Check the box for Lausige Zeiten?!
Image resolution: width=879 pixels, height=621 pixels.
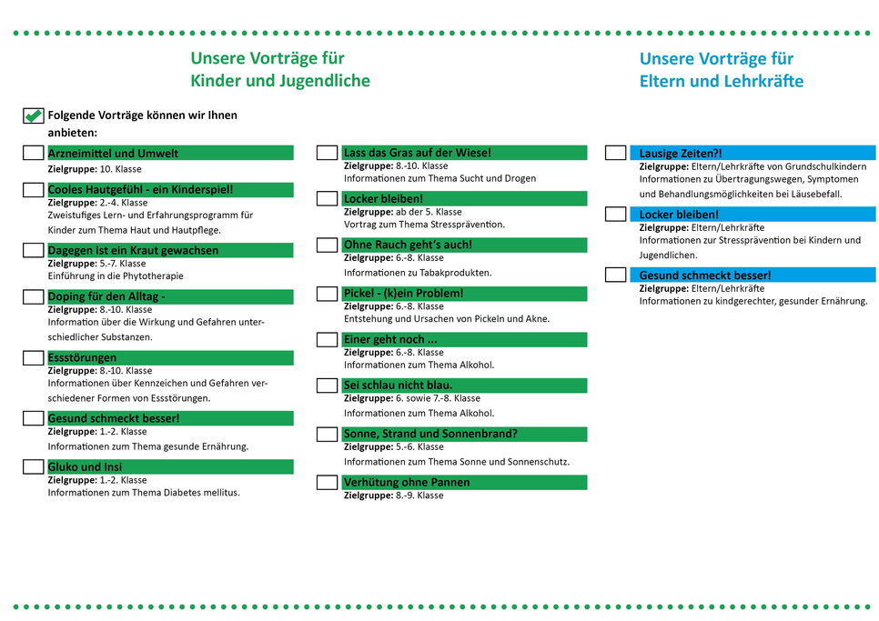coord(616,153)
